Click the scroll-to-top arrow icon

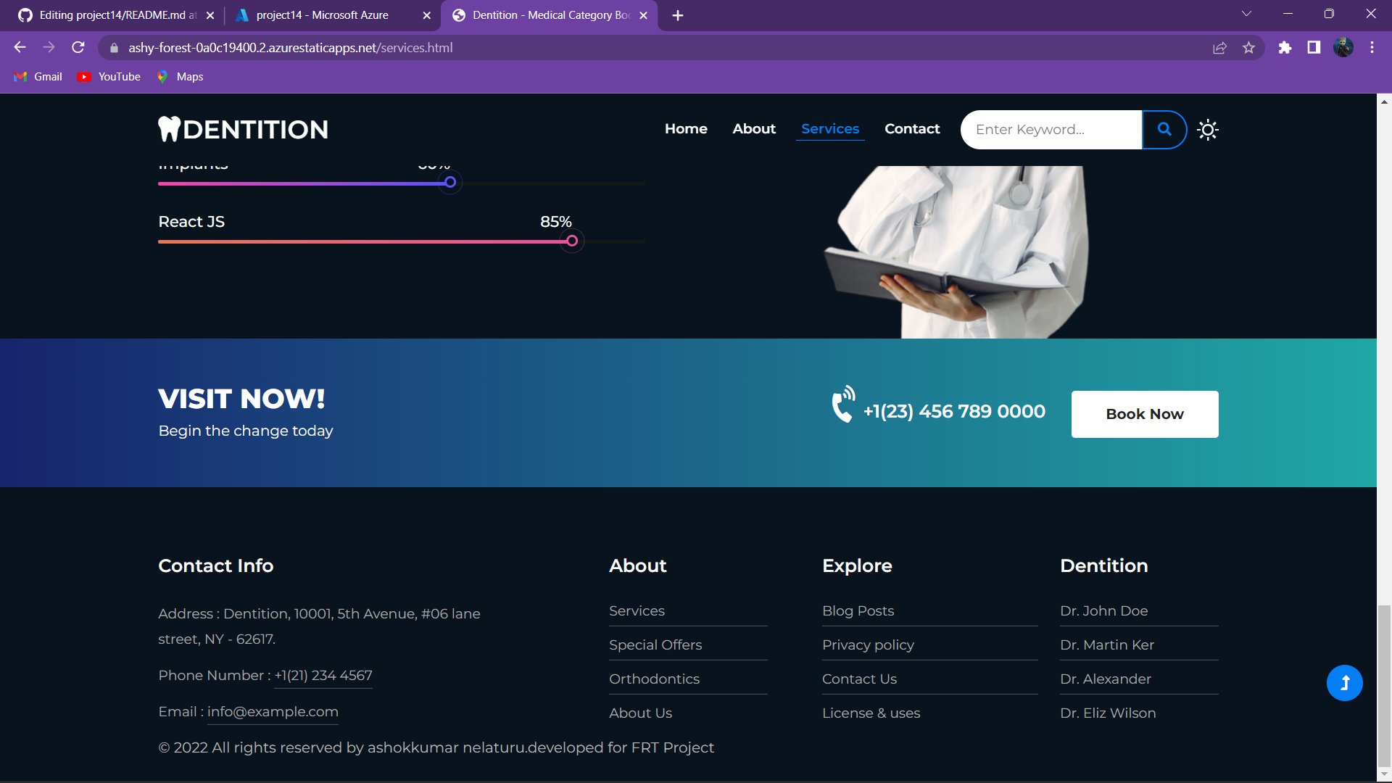(1345, 682)
